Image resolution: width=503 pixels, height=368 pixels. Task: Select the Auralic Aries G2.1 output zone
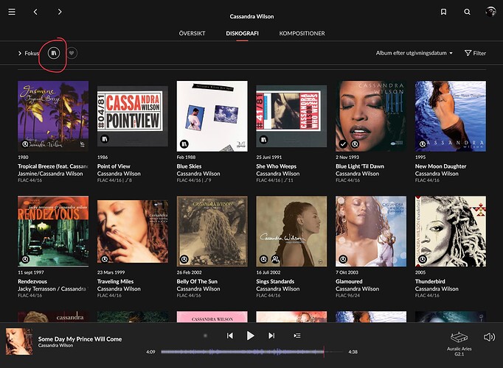pyautogui.click(x=459, y=344)
